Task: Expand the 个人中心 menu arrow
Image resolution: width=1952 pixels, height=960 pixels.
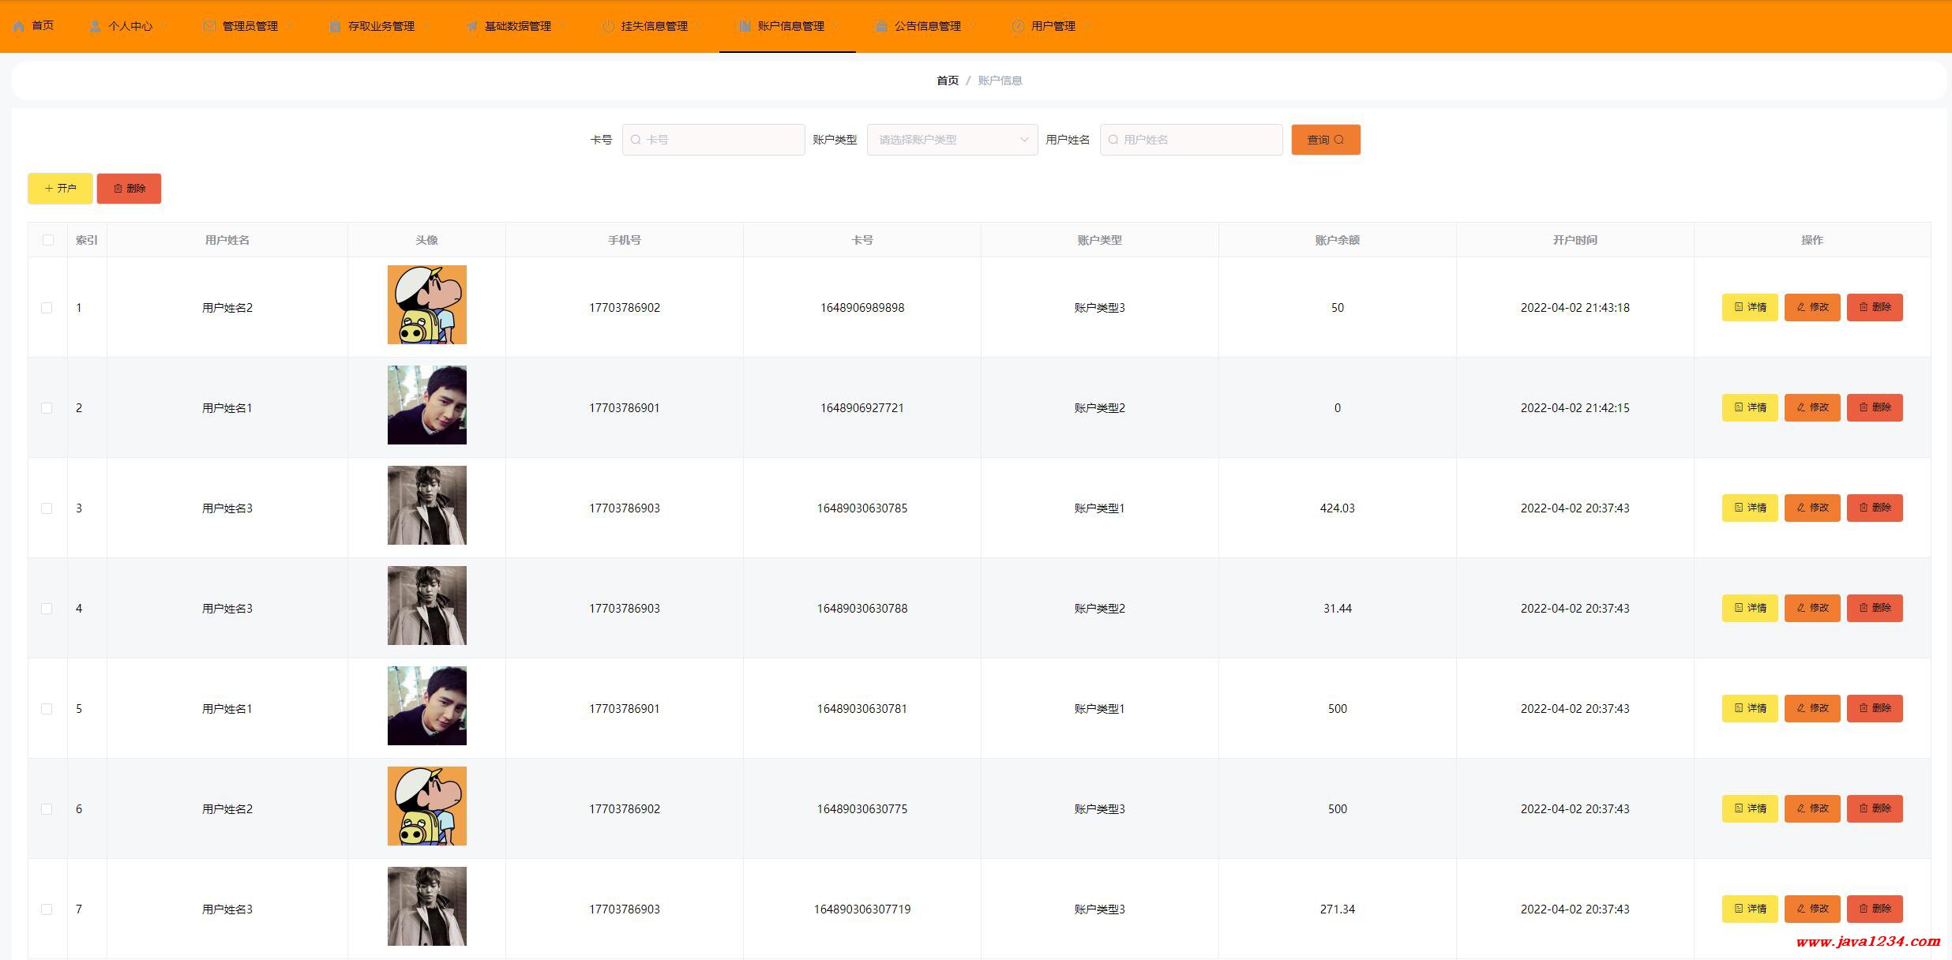Action: pyautogui.click(x=164, y=26)
